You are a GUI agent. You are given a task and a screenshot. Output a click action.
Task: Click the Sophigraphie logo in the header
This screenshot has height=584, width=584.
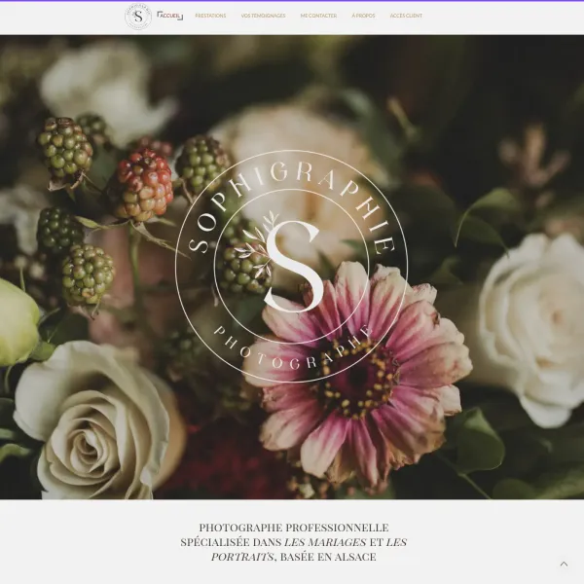point(138,16)
